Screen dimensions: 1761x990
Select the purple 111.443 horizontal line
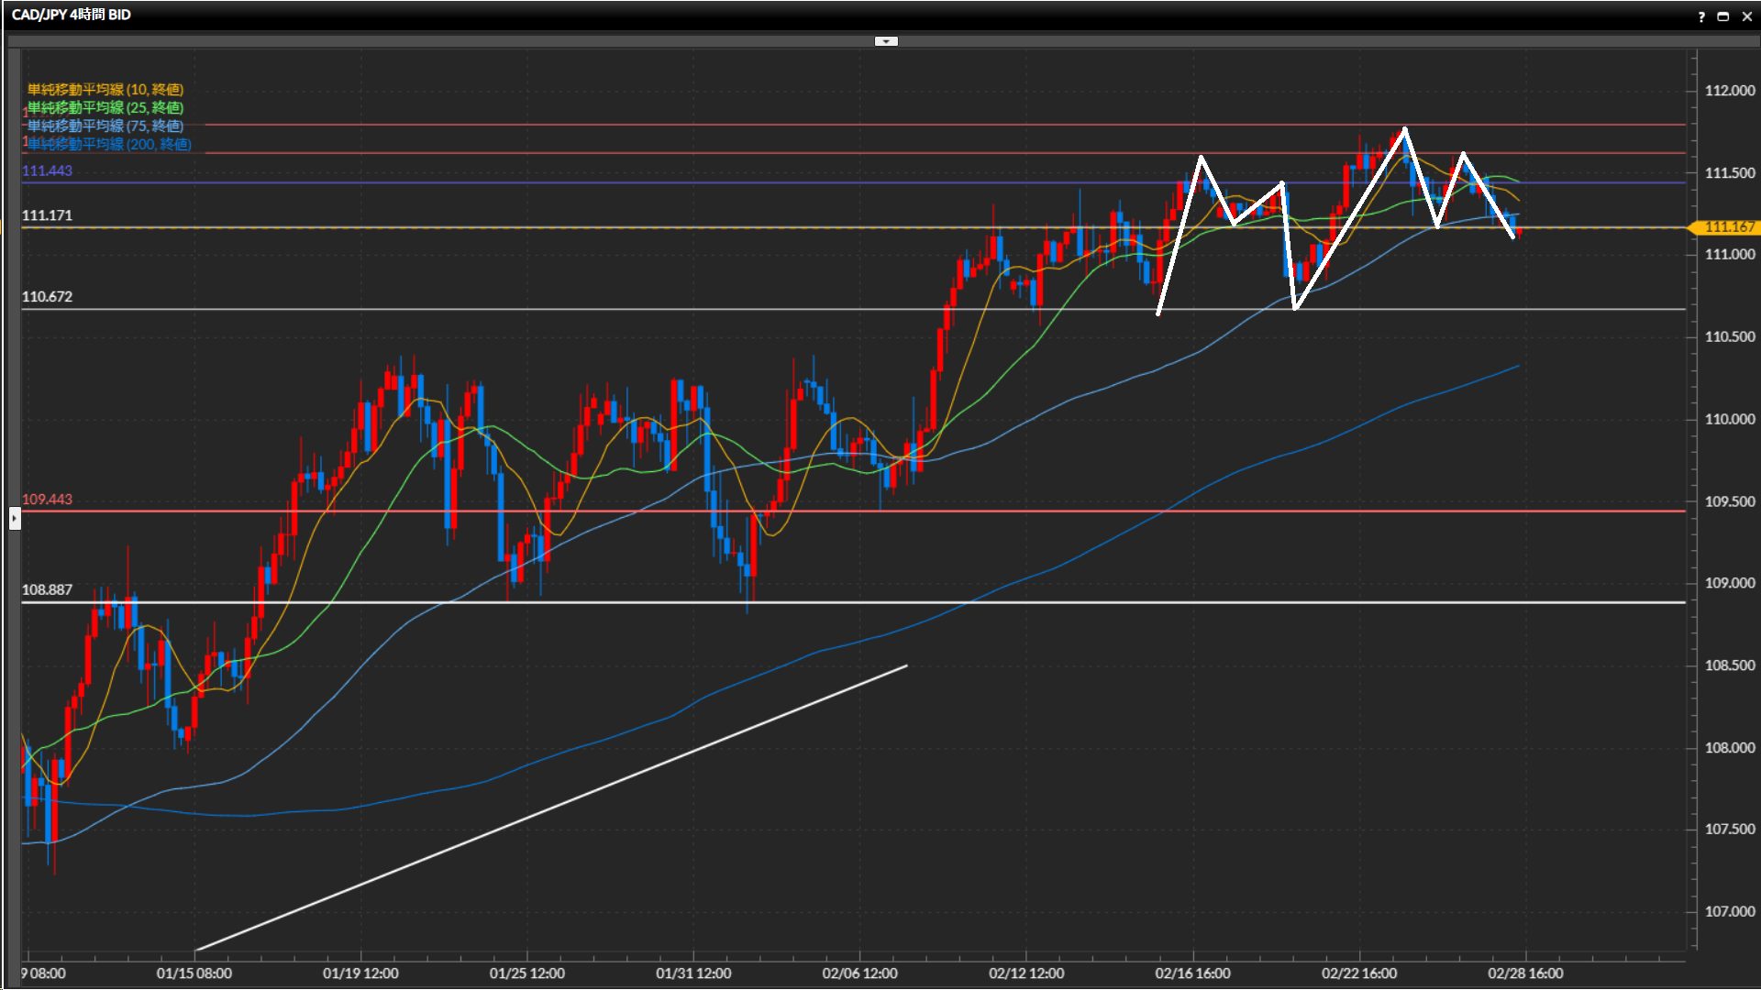click(x=642, y=182)
